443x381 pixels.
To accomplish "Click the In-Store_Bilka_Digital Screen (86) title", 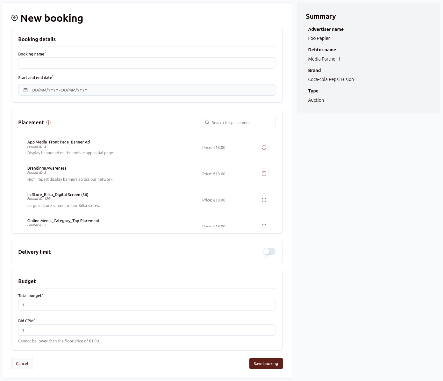I will (58, 194).
